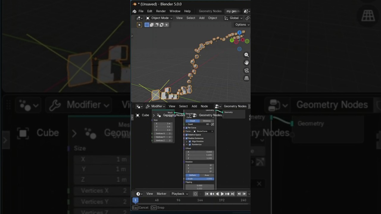Open the Render menu
This screenshot has height=214, width=381.
[161, 11]
